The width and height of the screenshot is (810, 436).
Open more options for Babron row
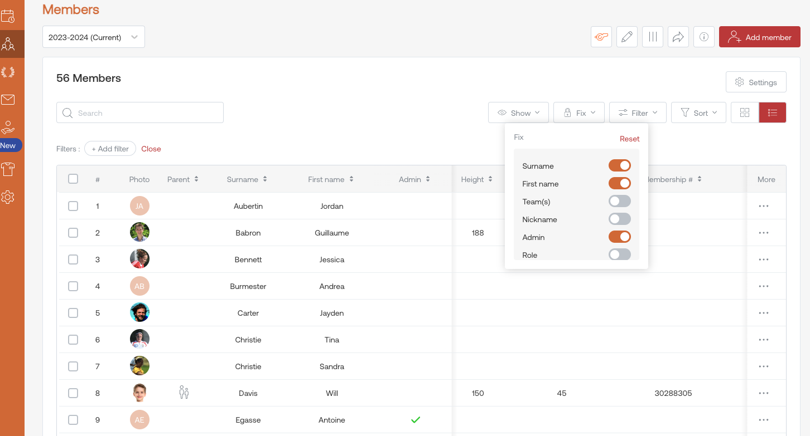(x=764, y=233)
